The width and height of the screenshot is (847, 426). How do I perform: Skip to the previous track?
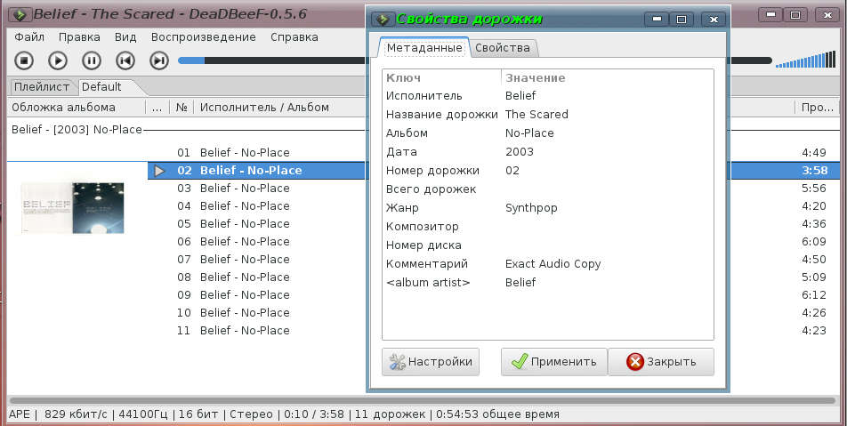[125, 60]
